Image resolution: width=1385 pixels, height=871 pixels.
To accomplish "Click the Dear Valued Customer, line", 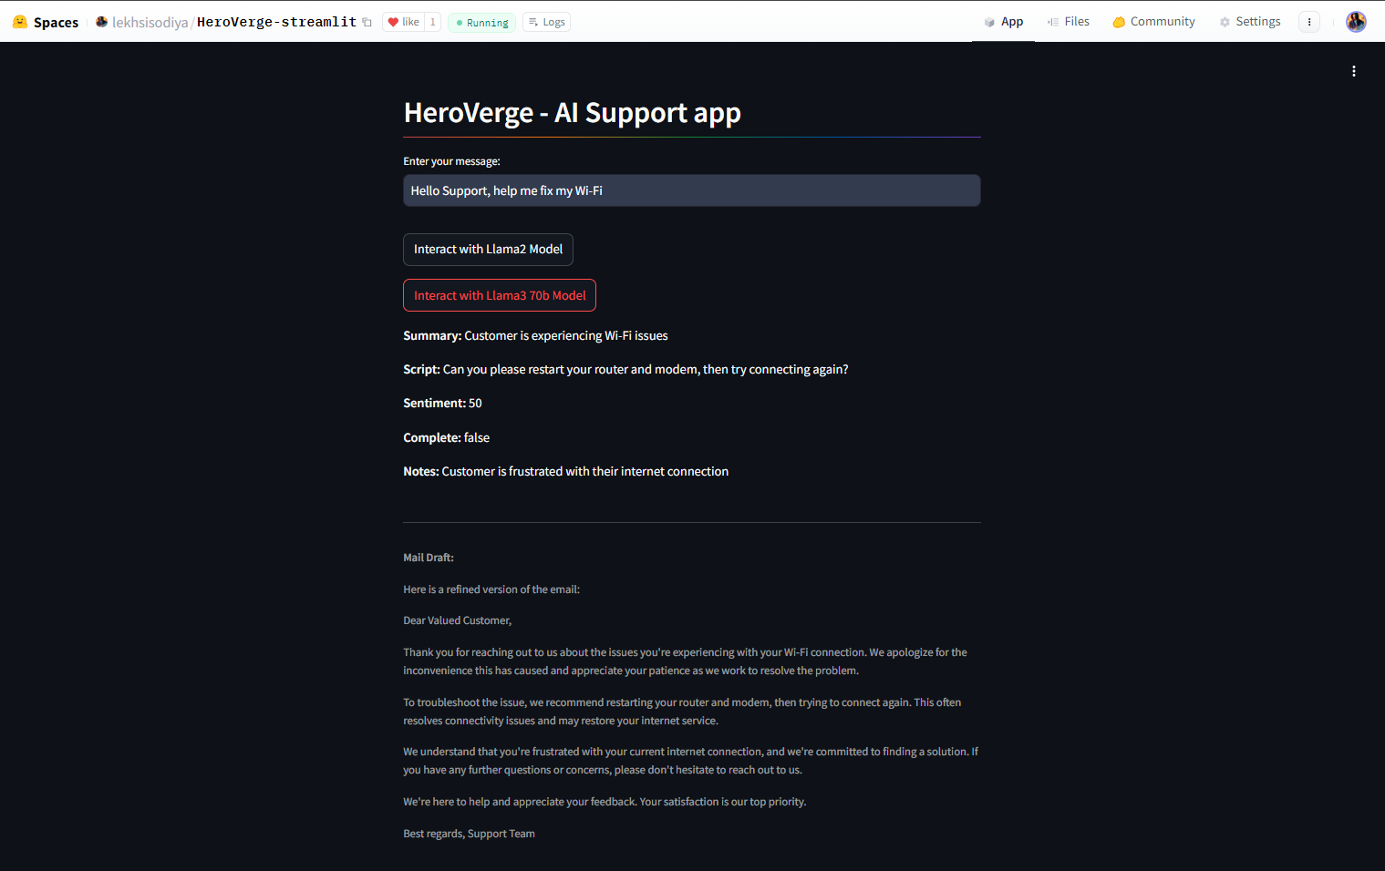I will (457, 620).
